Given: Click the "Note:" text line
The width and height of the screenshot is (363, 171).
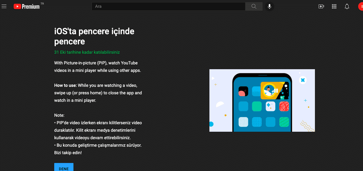Looking at the screenshot, I should click(x=59, y=115).
